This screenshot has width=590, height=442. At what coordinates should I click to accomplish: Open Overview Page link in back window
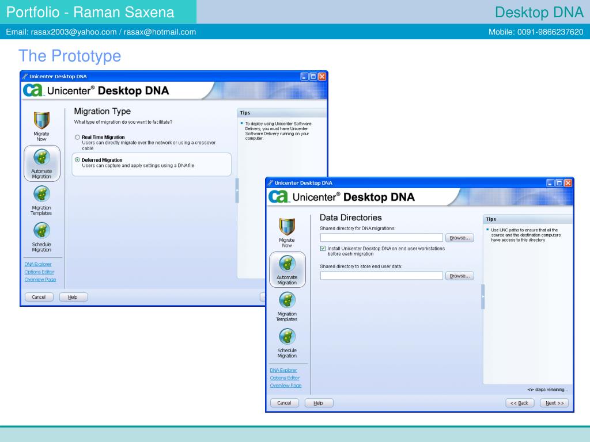click(x=40, y=279)
